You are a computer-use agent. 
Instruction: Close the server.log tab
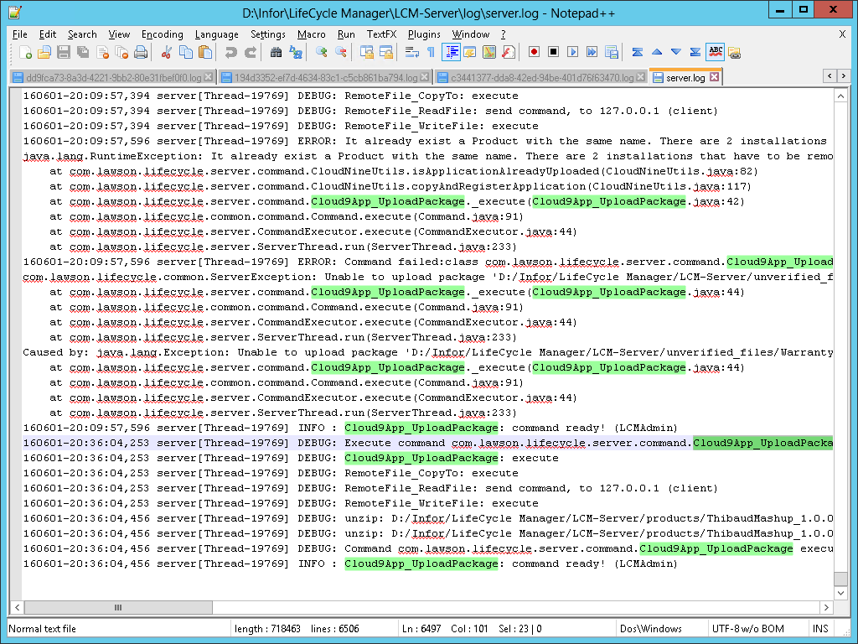click(x=714, y=77)
